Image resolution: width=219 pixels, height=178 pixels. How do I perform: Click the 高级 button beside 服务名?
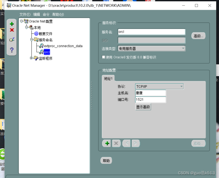click(x=198, y=36)
